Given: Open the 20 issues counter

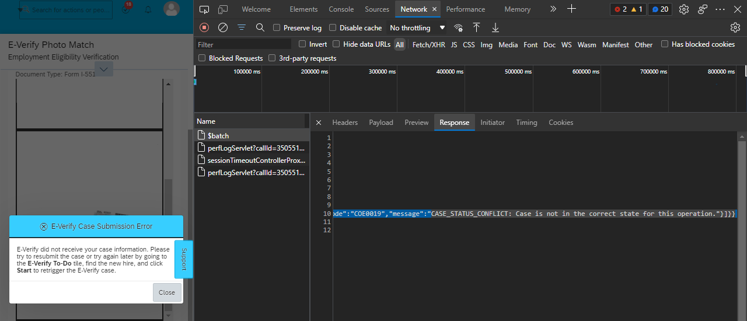Looking at the screenshot, I should (661, 9).
